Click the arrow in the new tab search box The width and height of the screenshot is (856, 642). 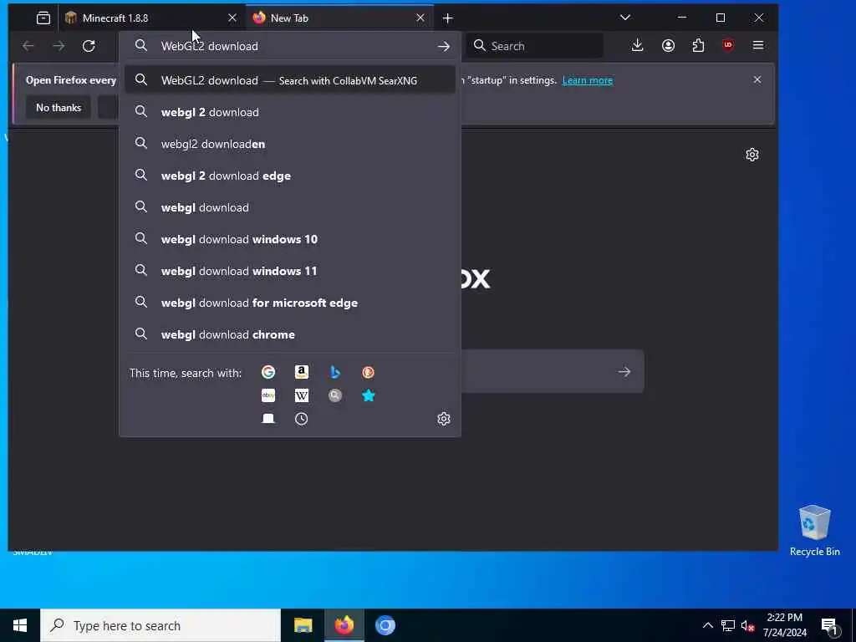[x=624, y=372]
